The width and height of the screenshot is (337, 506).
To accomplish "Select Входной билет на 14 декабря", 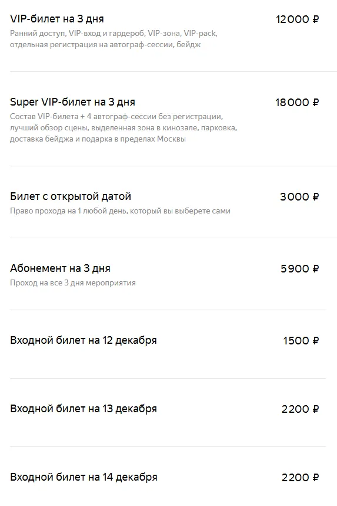I will pos(84,477).
